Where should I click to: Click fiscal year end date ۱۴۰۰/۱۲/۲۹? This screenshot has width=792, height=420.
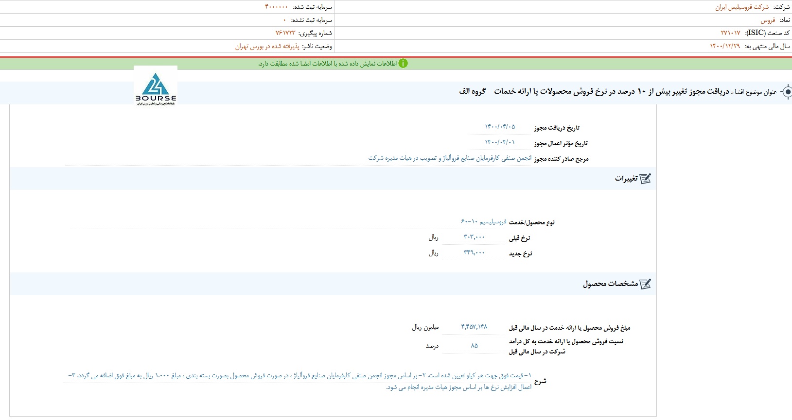[x=725, y=46]
